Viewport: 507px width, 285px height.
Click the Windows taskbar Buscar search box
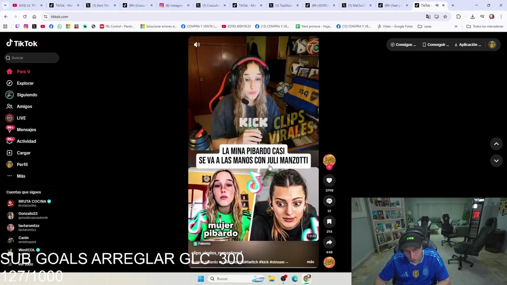click(237, 279)
